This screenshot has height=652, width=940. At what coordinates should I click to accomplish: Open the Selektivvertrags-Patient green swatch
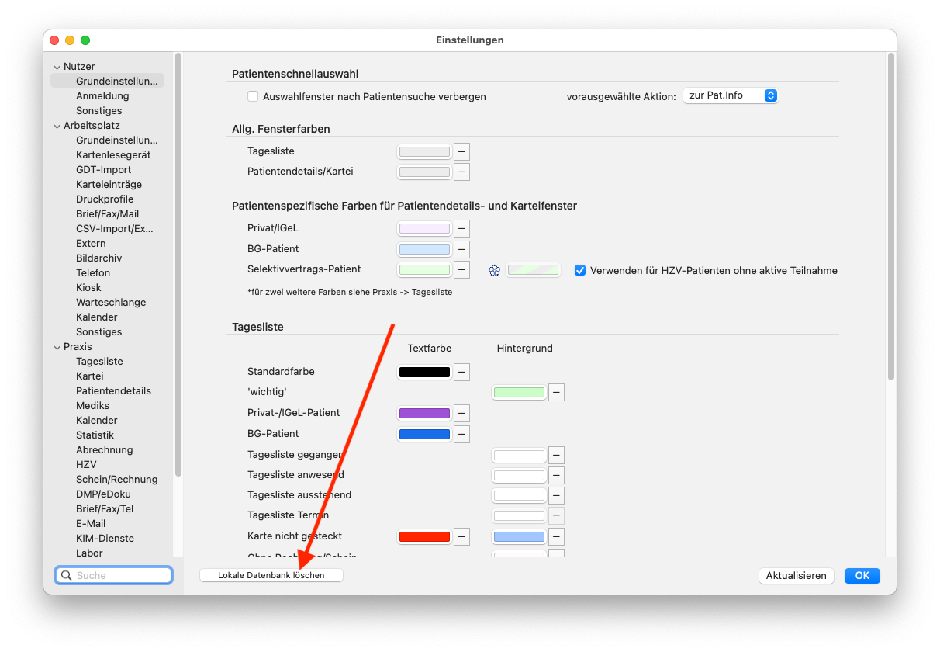coord(424,270)
